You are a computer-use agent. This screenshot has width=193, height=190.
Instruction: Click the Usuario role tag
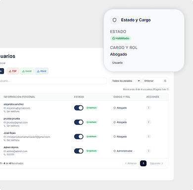pos(117,63)
